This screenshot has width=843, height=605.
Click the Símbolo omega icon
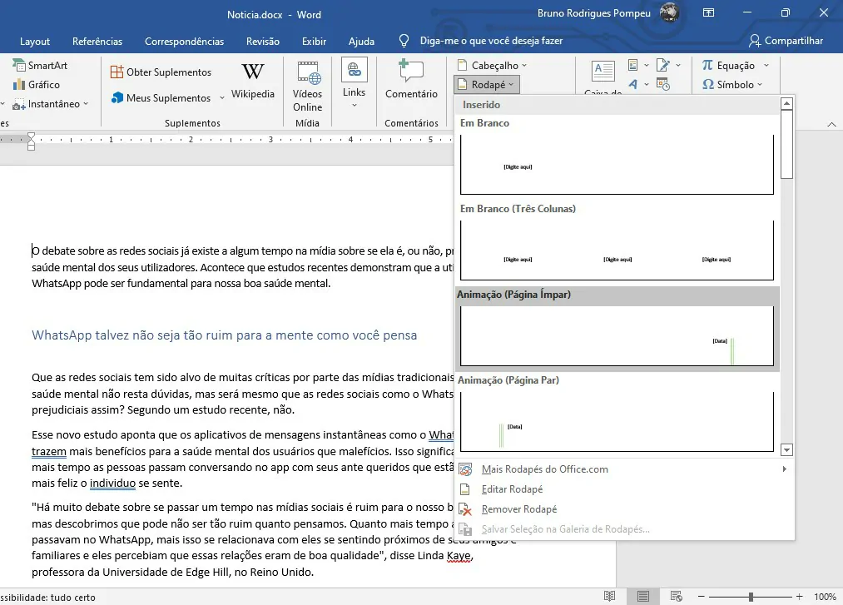click(x=708, y=84)
